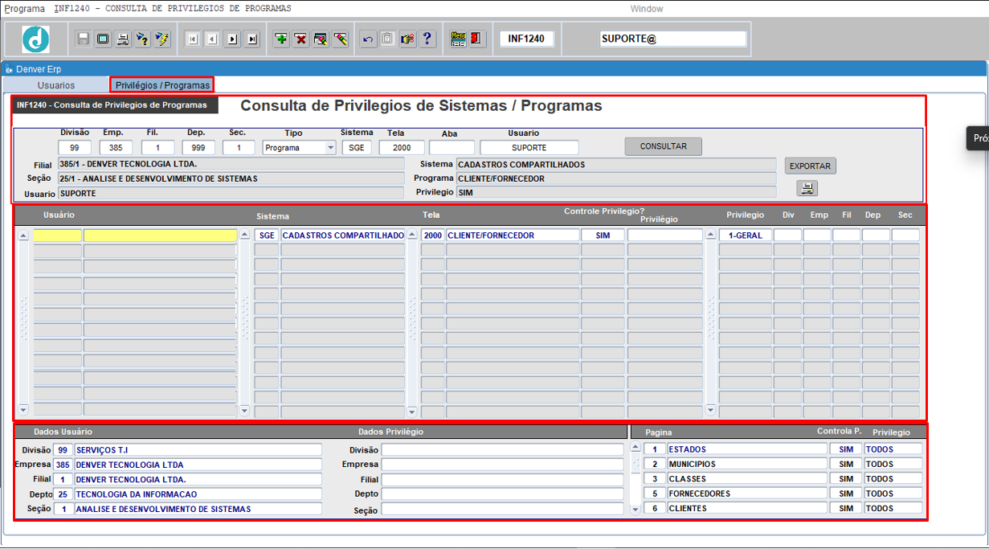Click down arrow of Pagina list scrollbar

(636, 509)
